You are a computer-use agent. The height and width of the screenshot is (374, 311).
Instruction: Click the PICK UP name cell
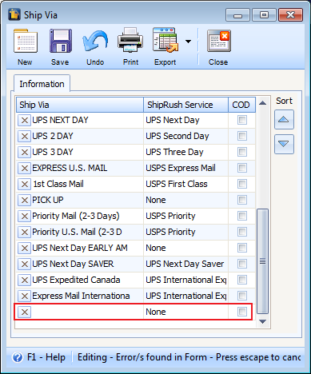87,200
